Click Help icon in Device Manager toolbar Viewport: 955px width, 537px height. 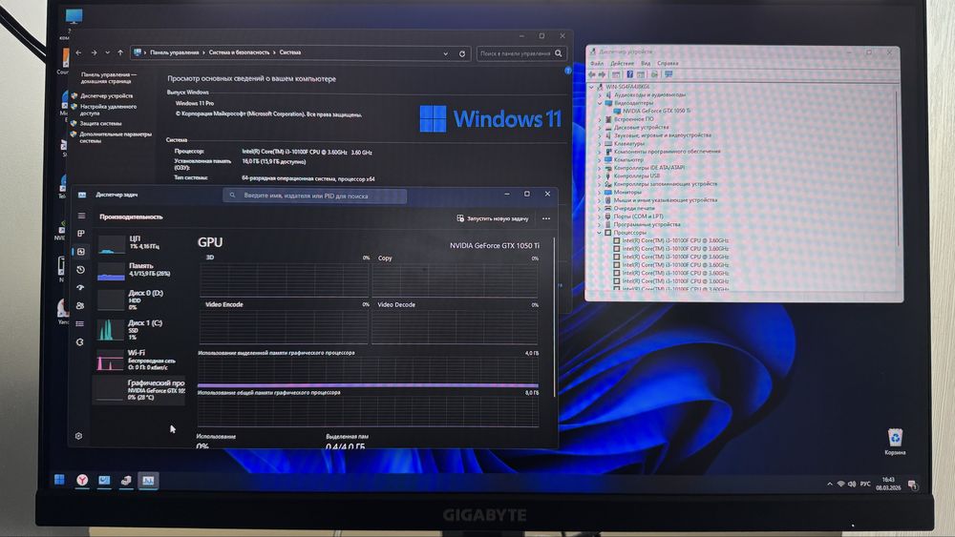(x=629, y=74)
